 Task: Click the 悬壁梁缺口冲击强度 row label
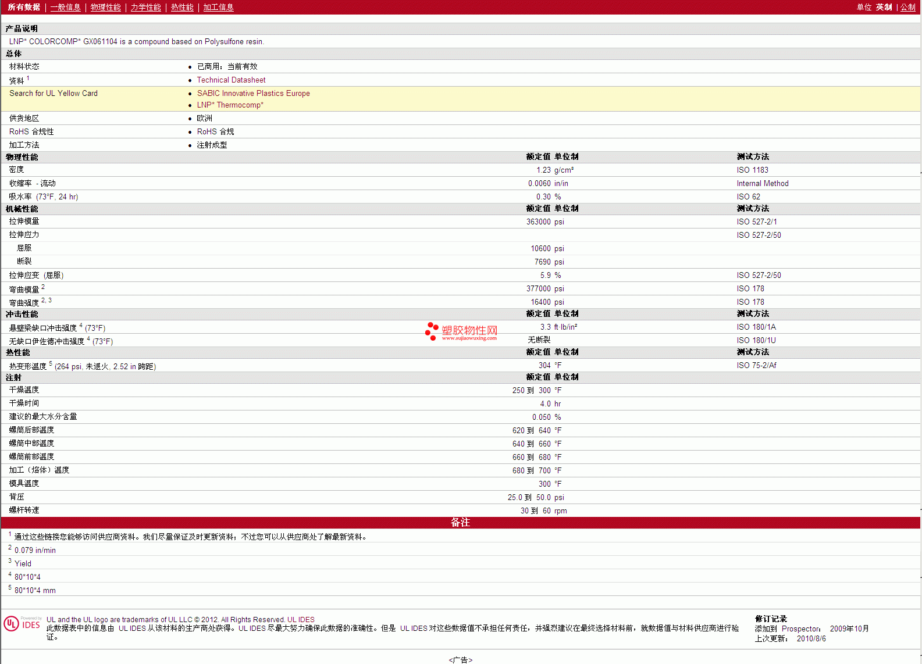[x=42, y=329]
